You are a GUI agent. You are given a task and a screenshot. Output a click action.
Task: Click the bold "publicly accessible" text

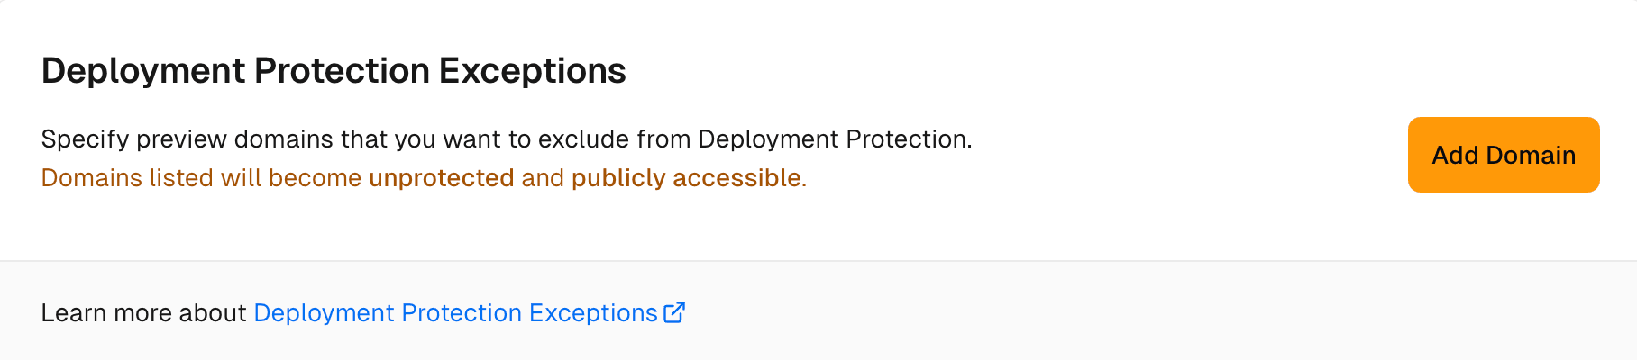(686, 178)
